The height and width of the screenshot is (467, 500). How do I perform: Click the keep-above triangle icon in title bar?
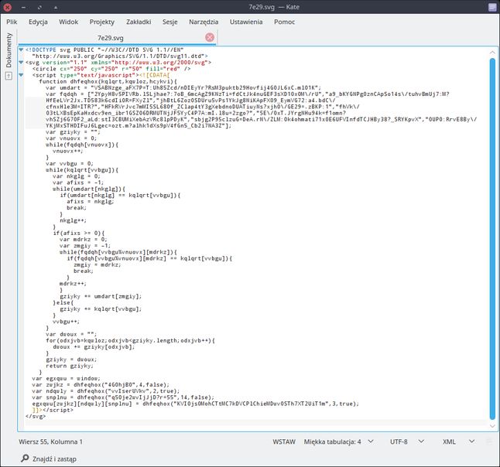point(56,7)
